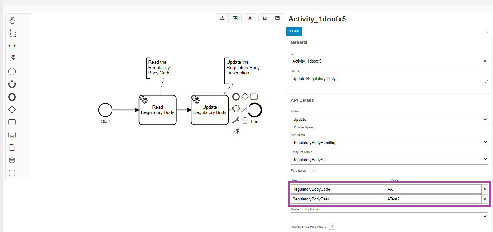Activate the create/remove space tool
The image size is (493, 232).
click(12, 46)
